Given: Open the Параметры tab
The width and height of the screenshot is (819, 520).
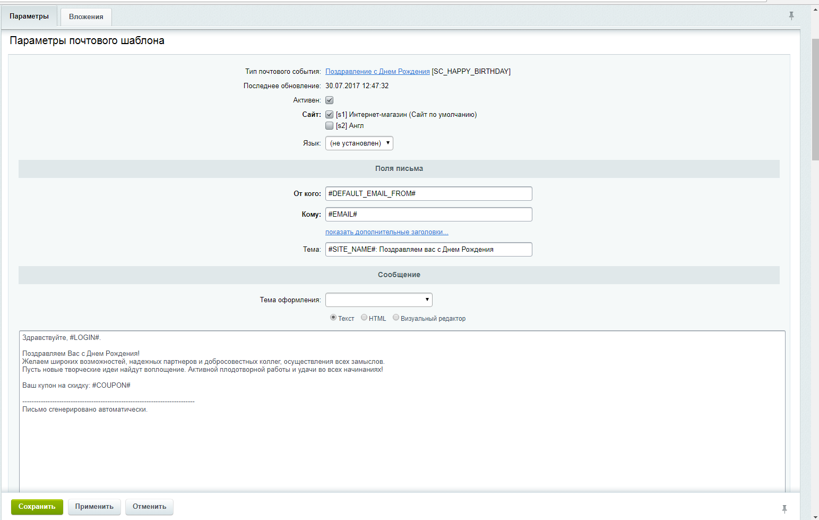Looking at the screenshot, I should (x=29, y=16).
